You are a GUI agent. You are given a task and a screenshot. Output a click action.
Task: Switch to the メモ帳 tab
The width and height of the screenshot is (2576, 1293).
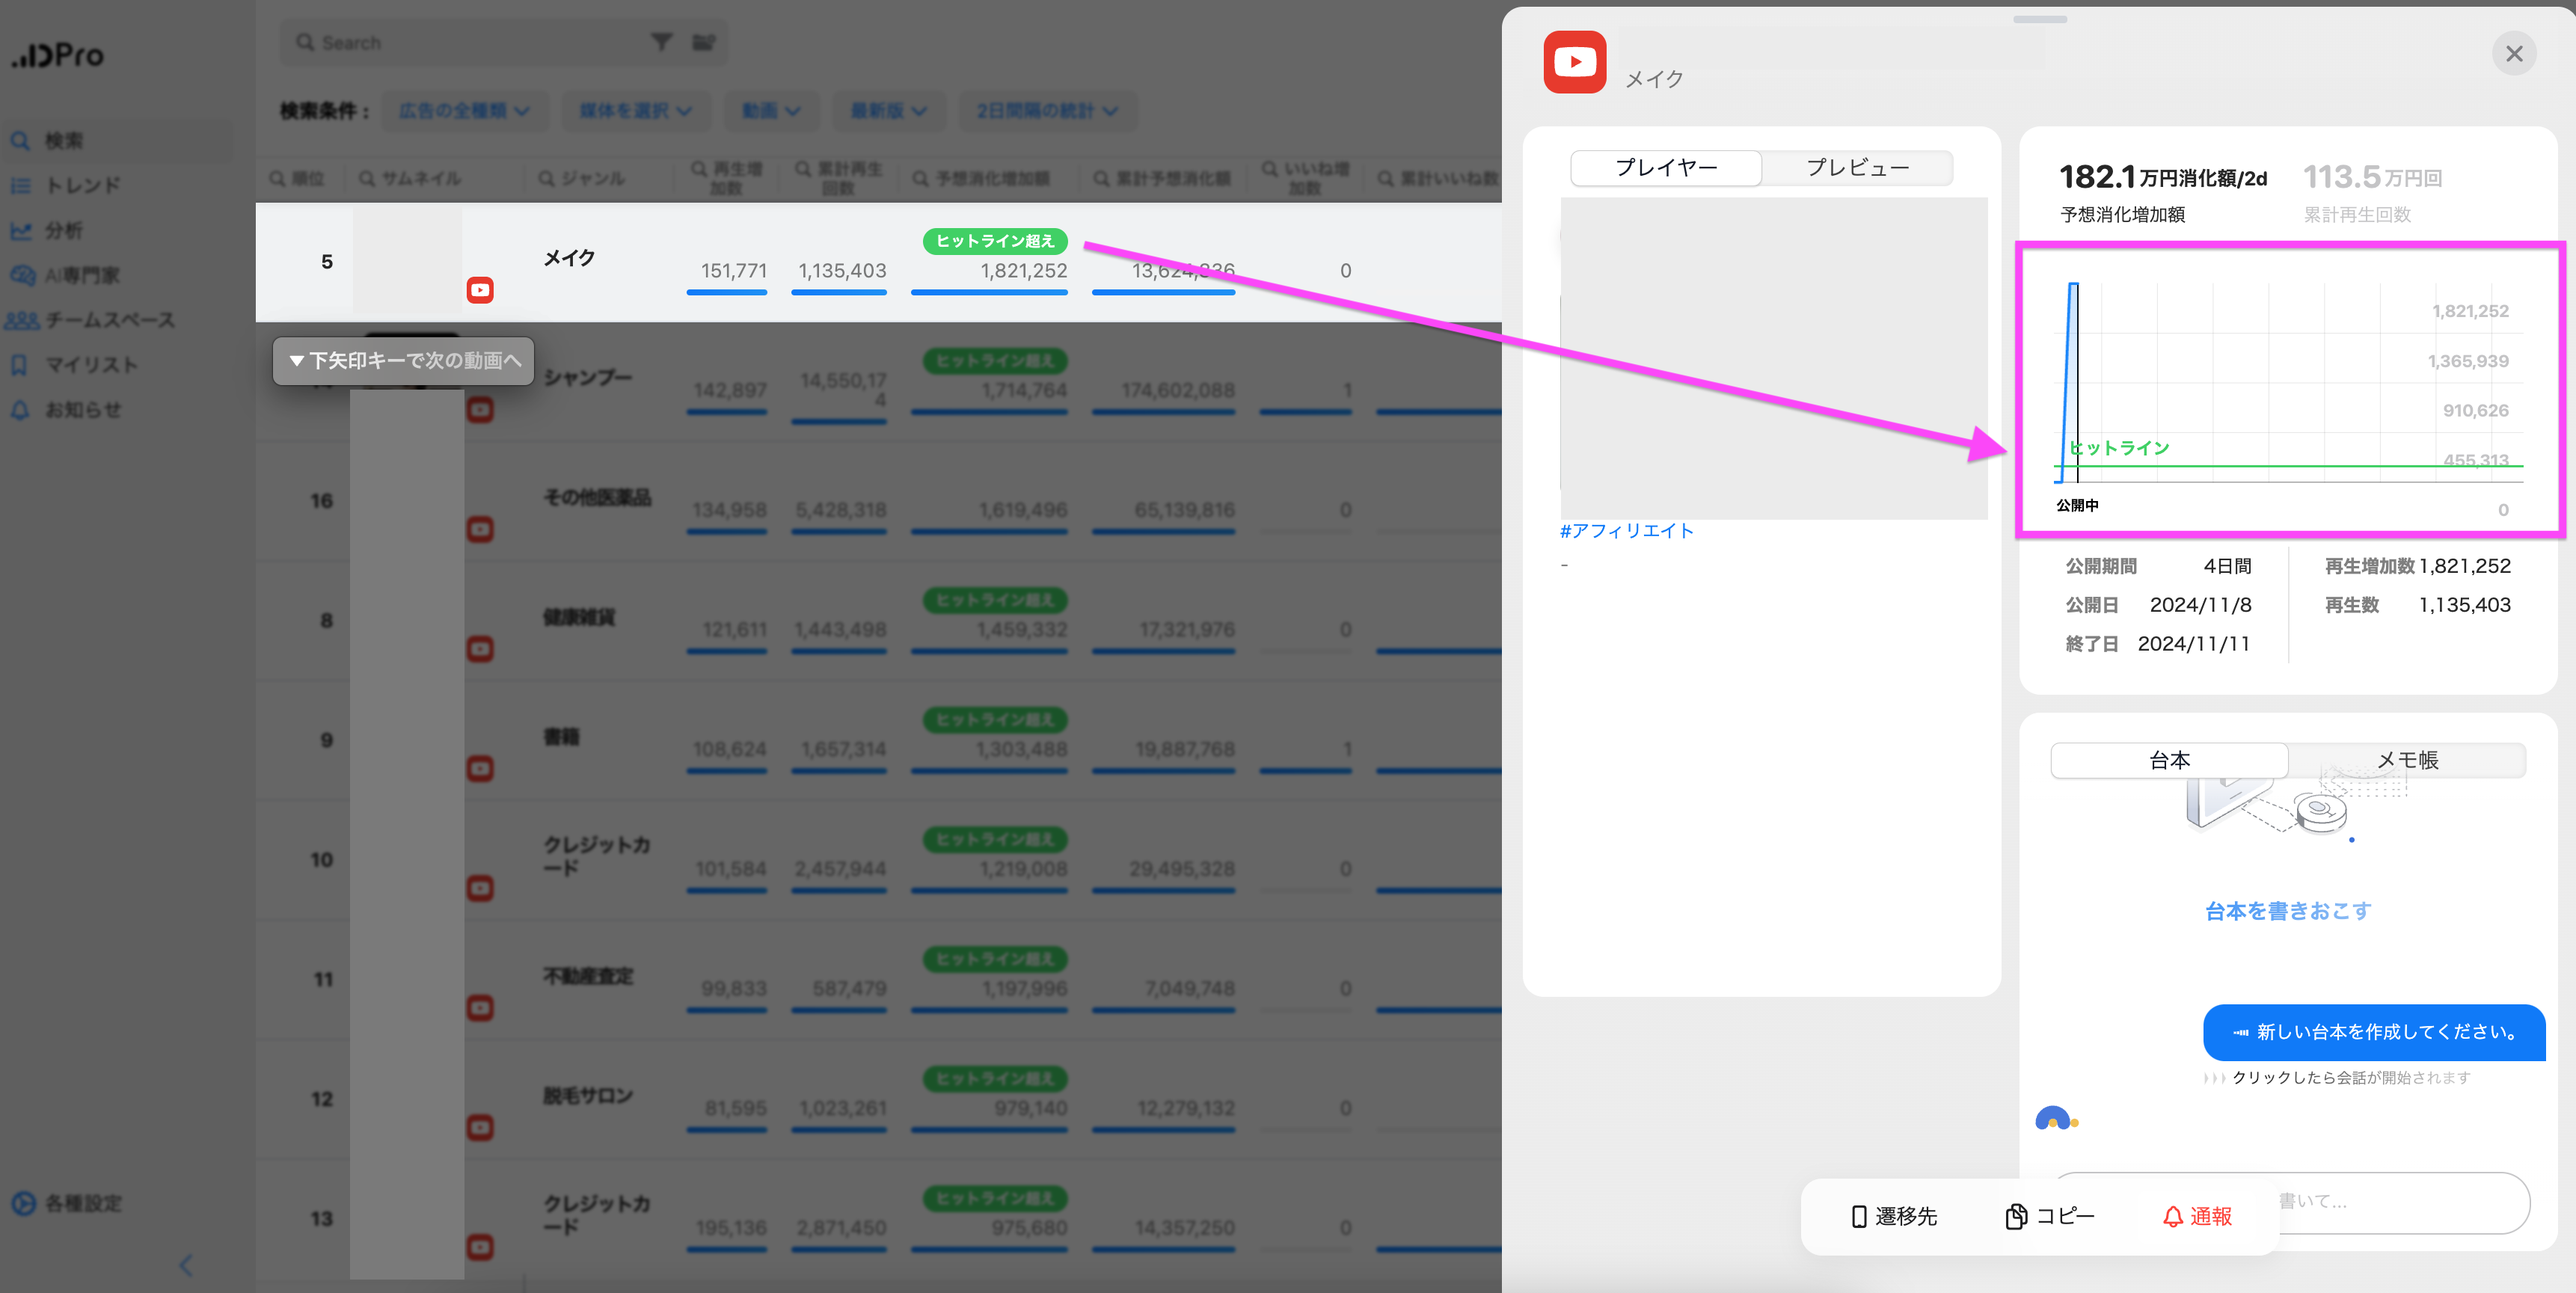coord(2406,760)
